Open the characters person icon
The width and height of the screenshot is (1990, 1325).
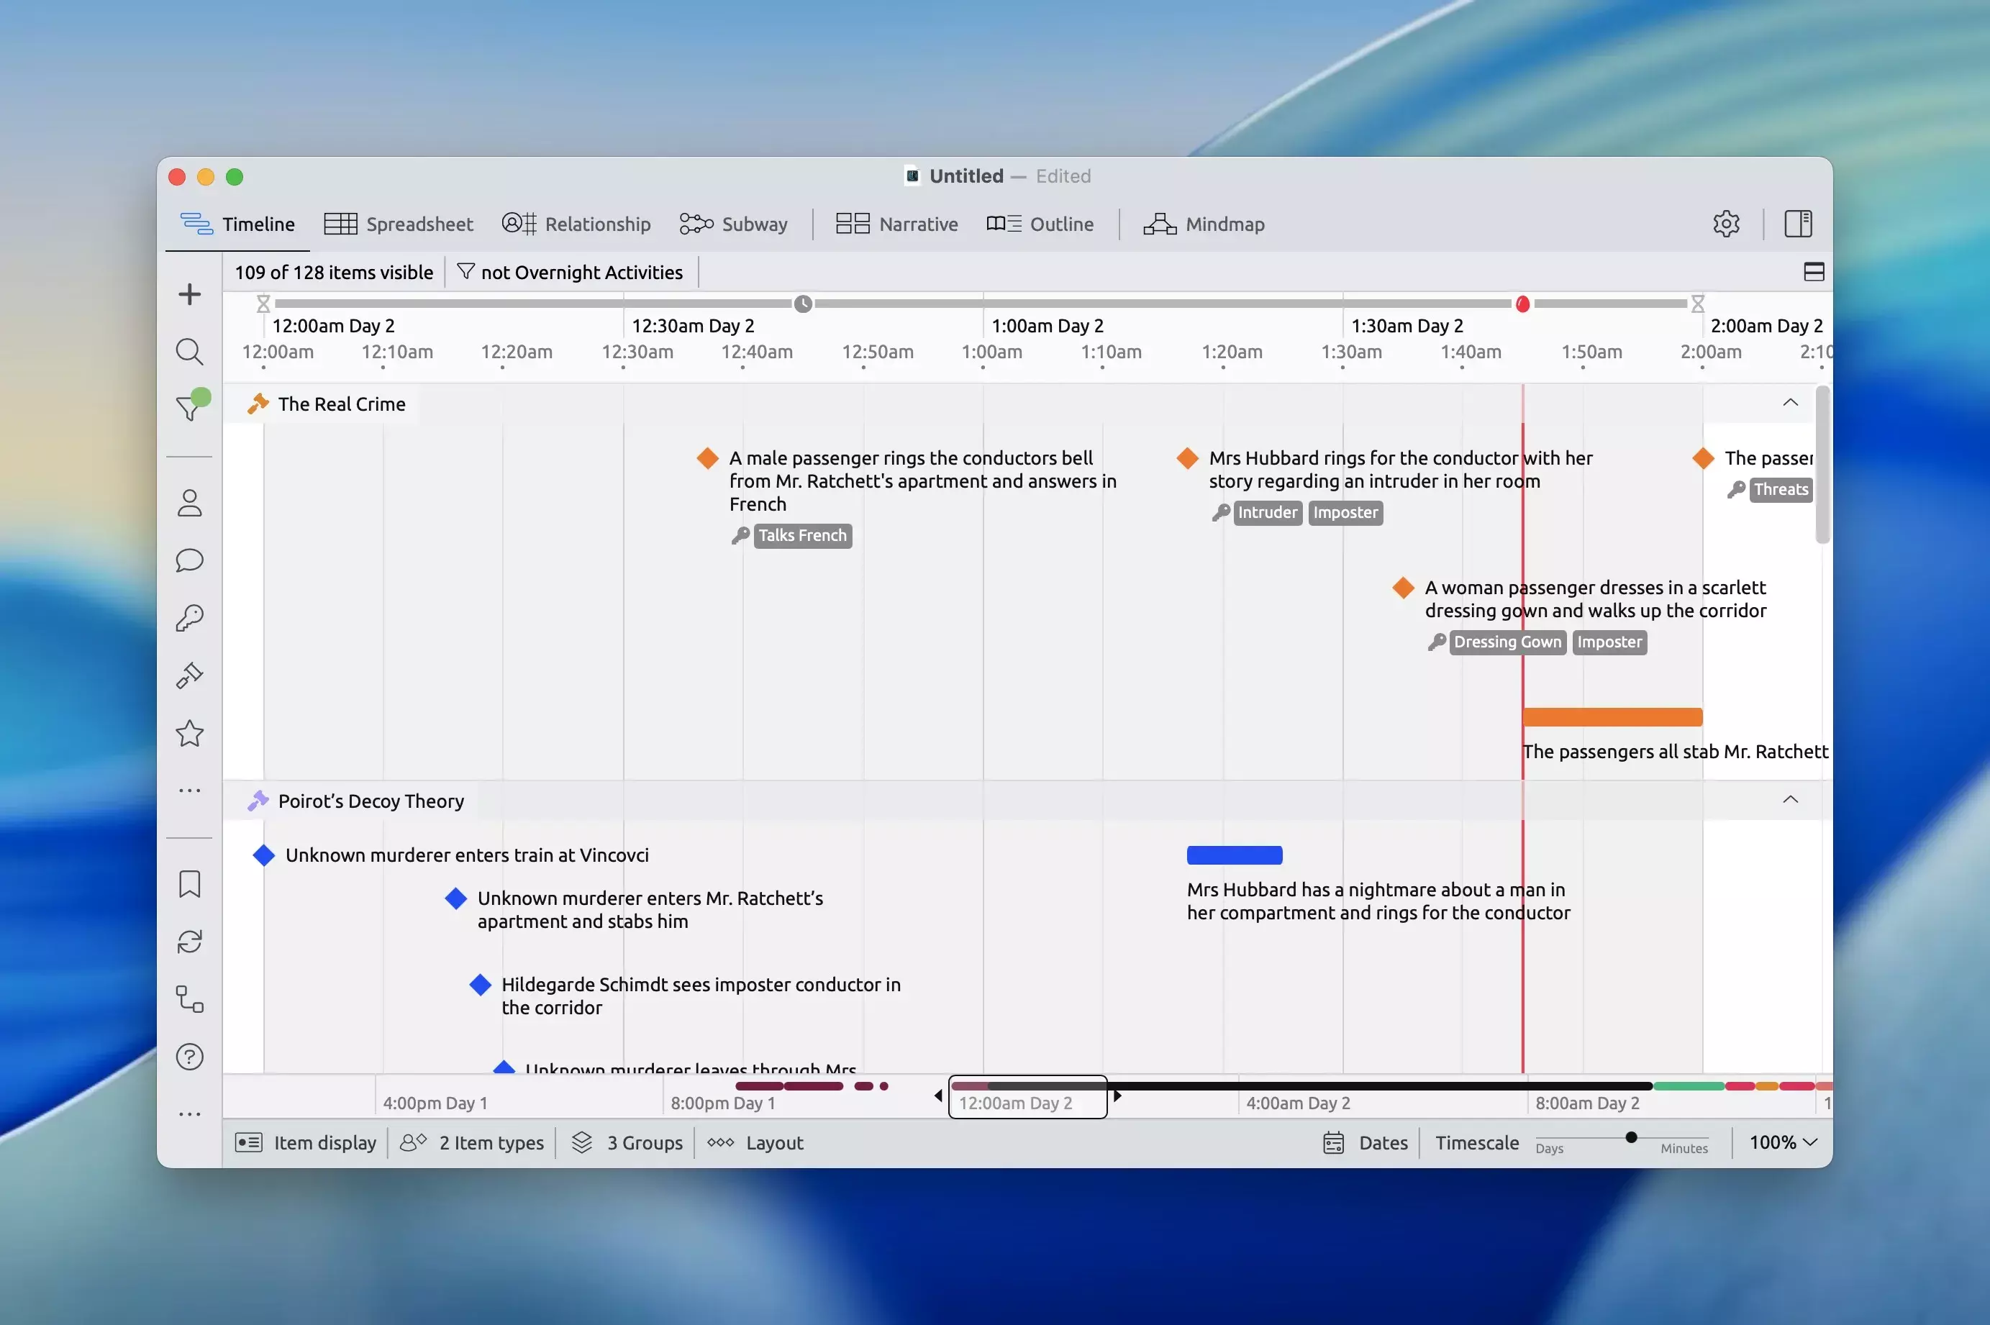click(189, 503)
